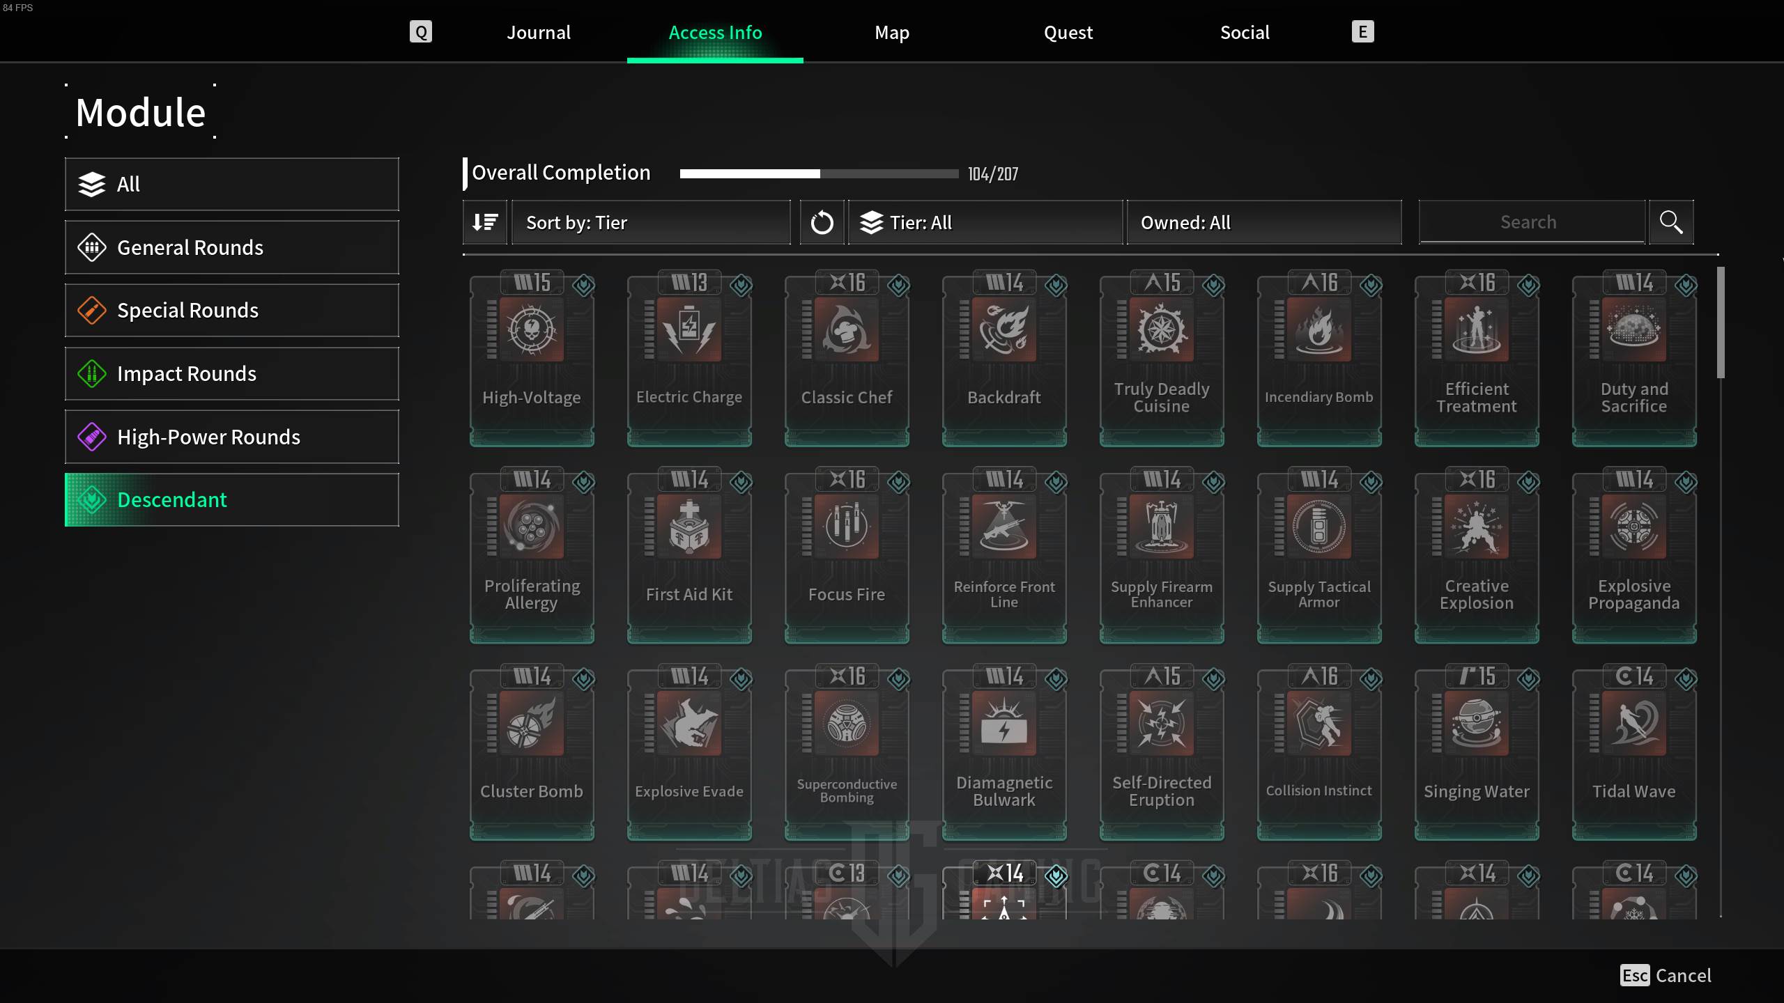Click the E next-tab key button
This screenshot has width=1784, height=1003.
pos(1362,31)
